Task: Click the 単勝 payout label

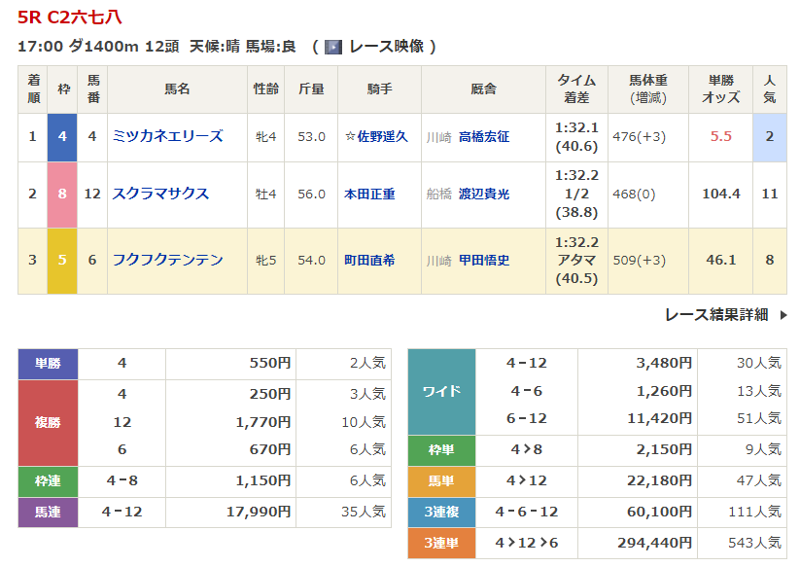Action: [x=48, y=364]
